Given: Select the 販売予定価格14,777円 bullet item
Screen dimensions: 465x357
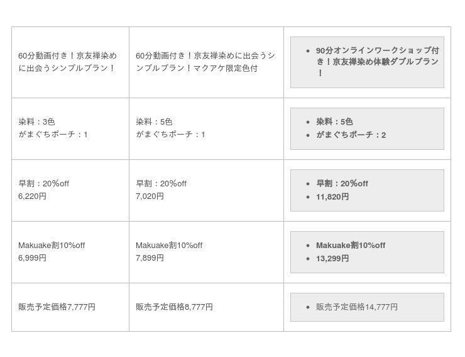Looking at the screenshot, I should [x=356, y=307].
